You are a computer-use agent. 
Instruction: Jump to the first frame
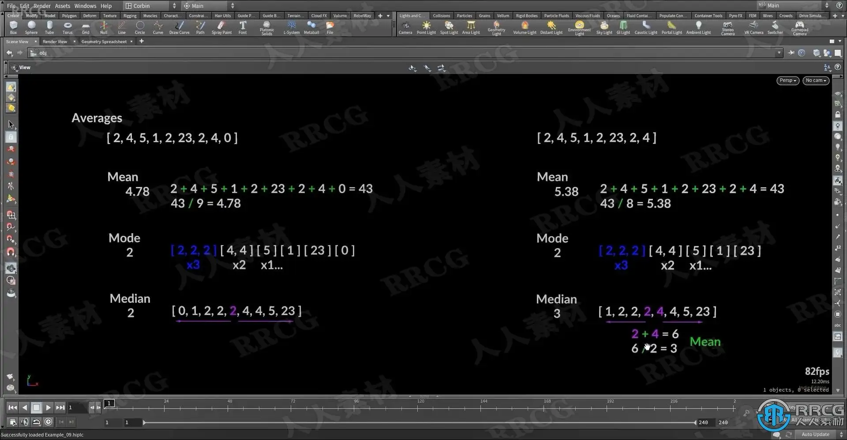pos(13,407)
